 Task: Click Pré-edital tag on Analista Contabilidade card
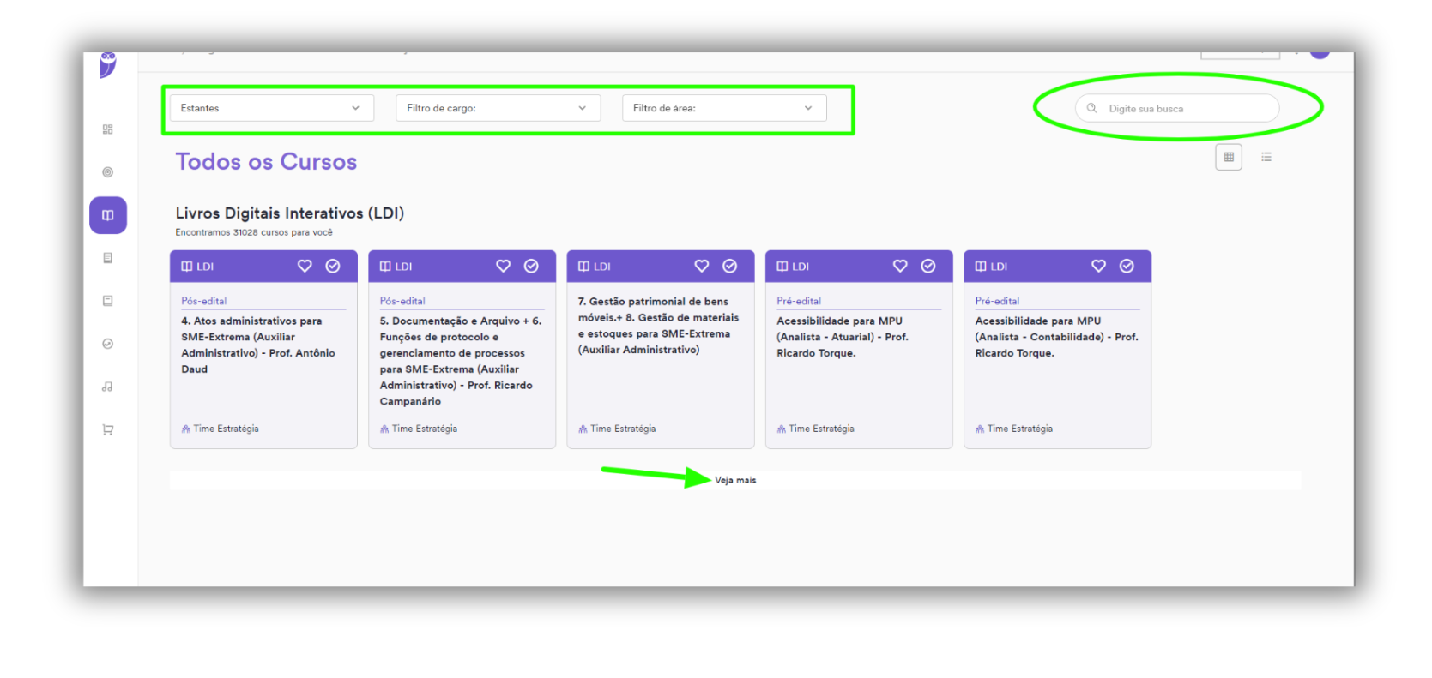(997, 301)
